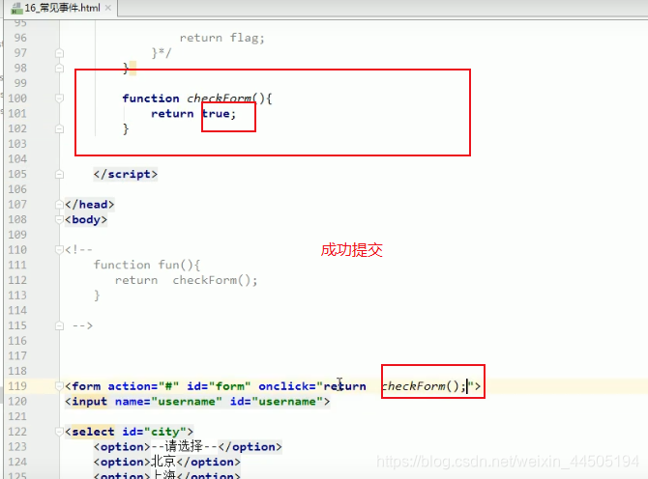
Task: Click 'id="username"' on the input tag
Action: [276, 402]
